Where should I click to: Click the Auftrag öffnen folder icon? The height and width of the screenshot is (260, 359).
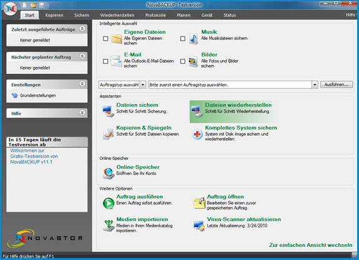point(199,203)
